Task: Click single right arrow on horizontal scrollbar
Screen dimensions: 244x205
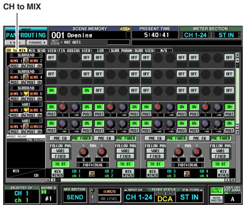Action: coord(227,180)
